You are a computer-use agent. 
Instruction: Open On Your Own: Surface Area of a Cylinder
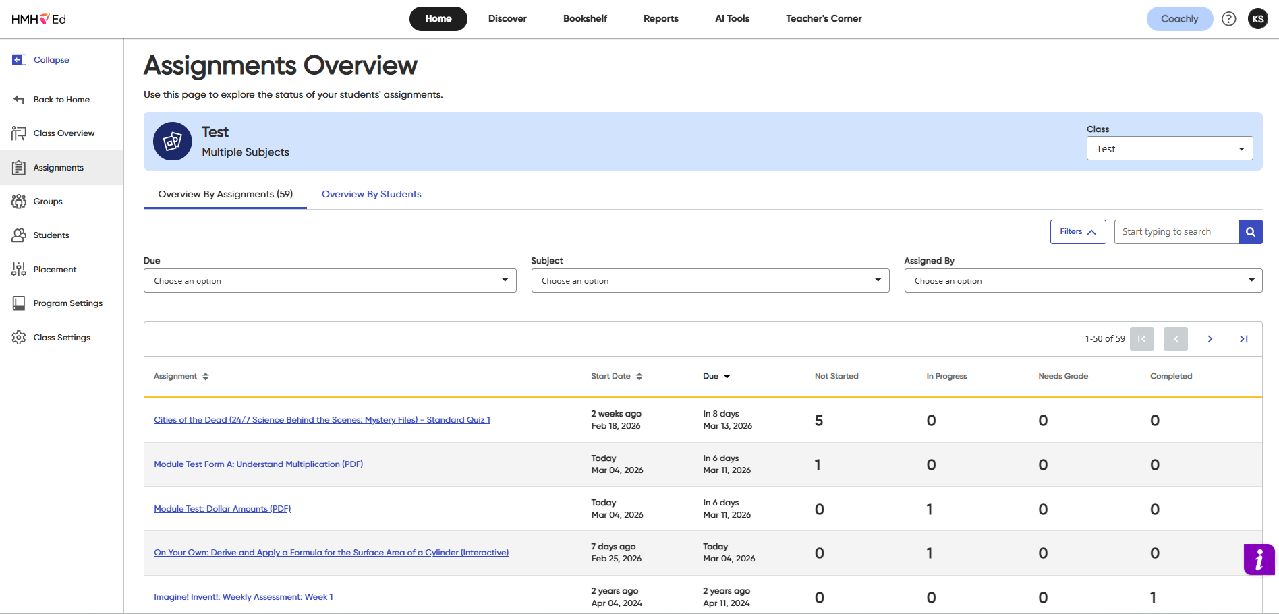point(331,553)
